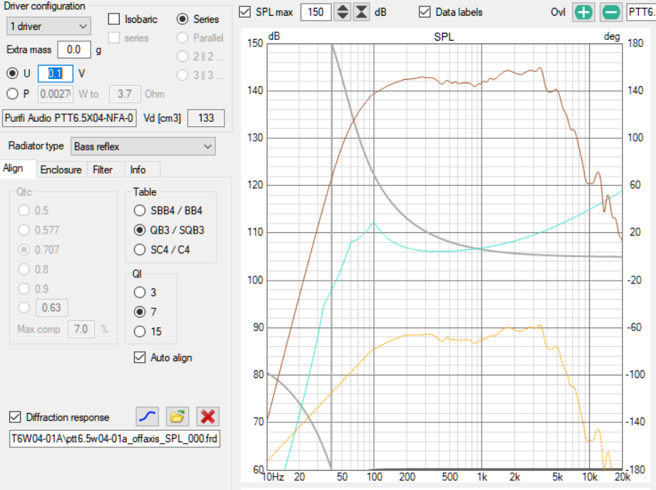
Task: Toggle the Auto align checkbox
Action: coord(140,358)
